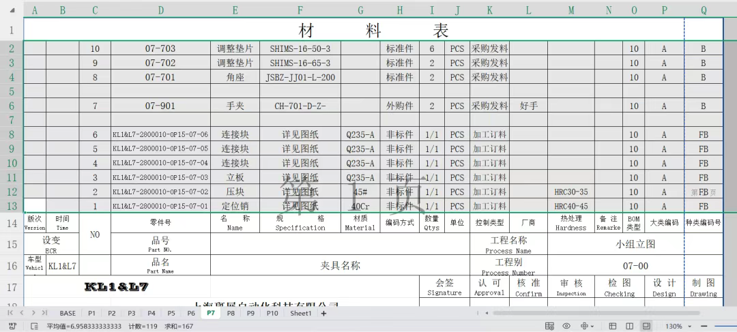Click the 零件号 header cell
This screenshot has width=737, height=332.
click(x=160, y=223)
